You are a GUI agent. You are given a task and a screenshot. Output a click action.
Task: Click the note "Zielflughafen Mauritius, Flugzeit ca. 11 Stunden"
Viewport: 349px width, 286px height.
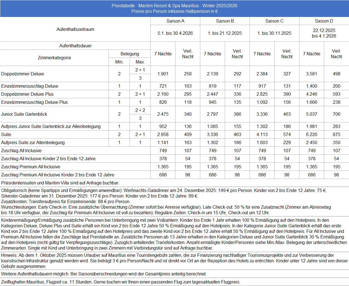(x=46, y=282)
